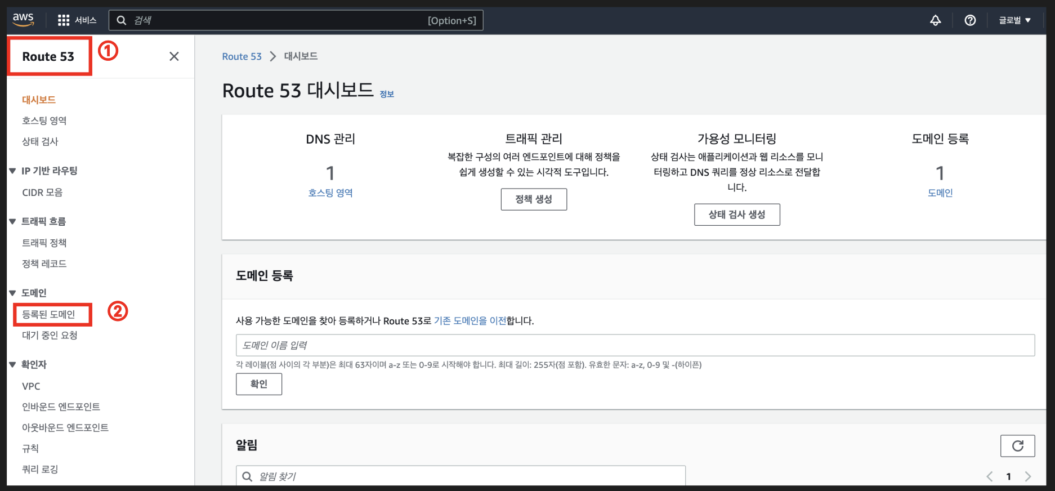
Task: Collapse the IP 기반 라우팅 section
Action: pos(12,171)
